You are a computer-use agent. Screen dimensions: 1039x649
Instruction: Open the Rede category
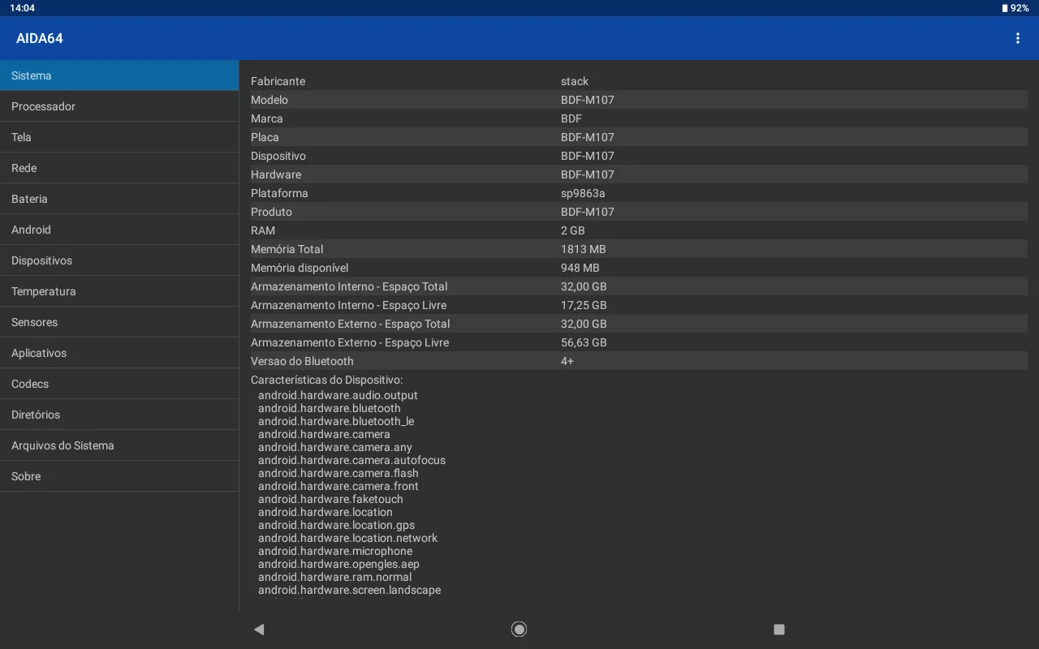pos(119,168)
